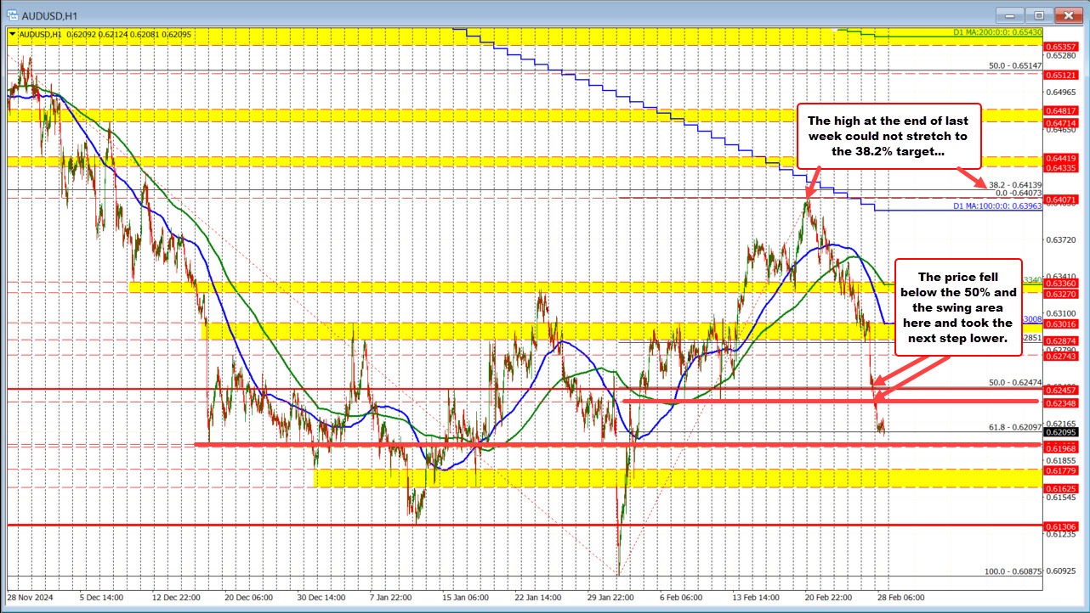Click the '50.0 - 0.65147' Fibonacci label
Screen dimensions: 1090x613
tap(1014, 65)
